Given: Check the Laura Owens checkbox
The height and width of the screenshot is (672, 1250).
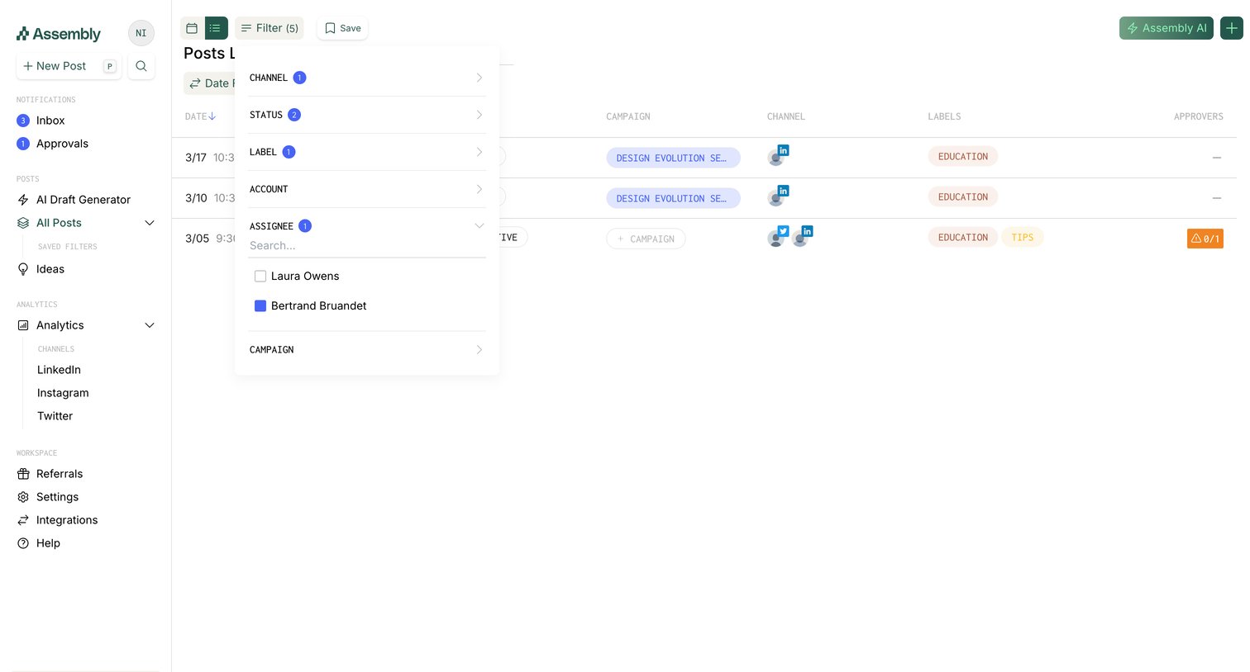Looking at the screenshot, I should click(x=260, y=277).
